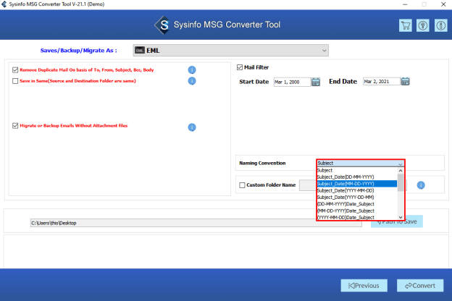This screenshot has height=301, width=452.
Task: Choose (DD-MM-YYYY)Date_Subject option
Action: point(357,204)
